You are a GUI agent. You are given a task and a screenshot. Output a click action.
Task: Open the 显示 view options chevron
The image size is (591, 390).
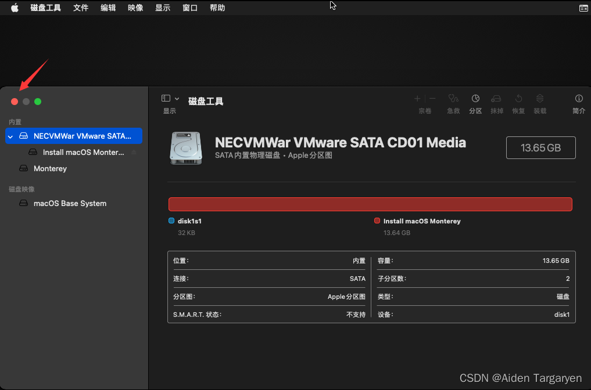pyautogui.click(x=177, y=99)
